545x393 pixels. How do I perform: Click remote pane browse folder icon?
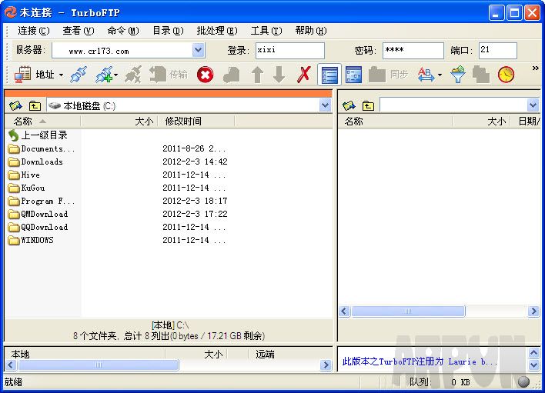[349, 105]
